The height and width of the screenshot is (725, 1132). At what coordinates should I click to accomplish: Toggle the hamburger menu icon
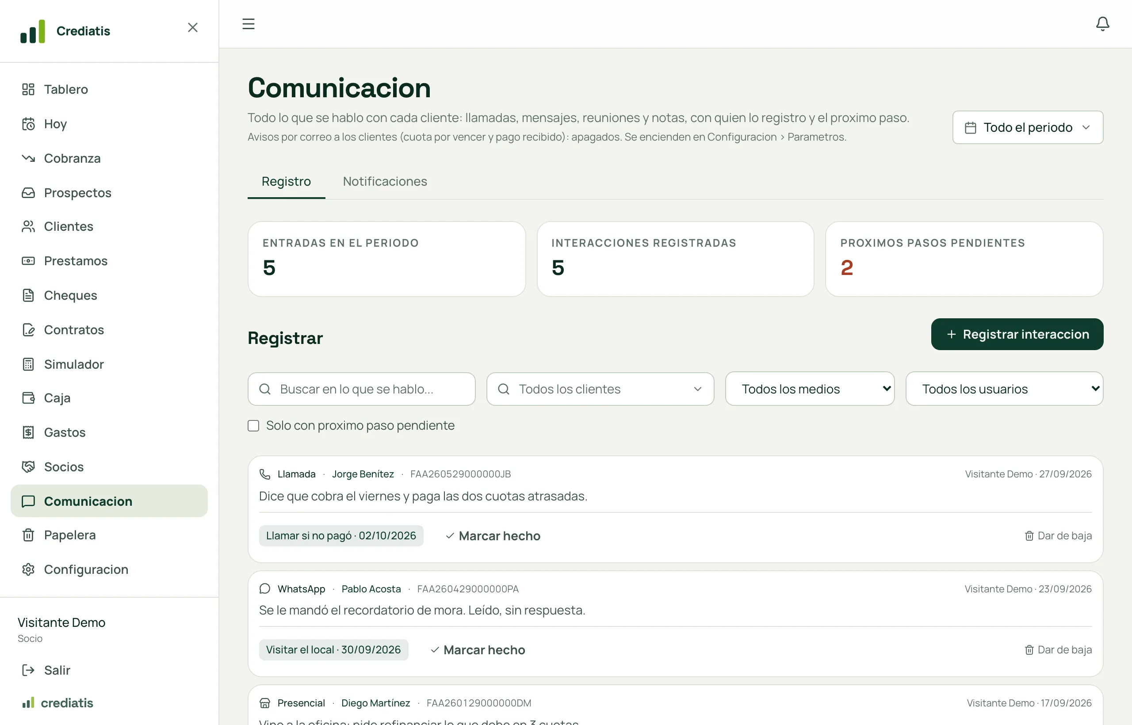[248, 23]
